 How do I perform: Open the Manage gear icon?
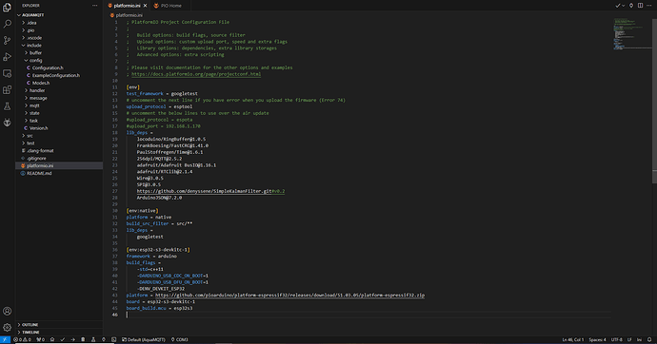7,327
